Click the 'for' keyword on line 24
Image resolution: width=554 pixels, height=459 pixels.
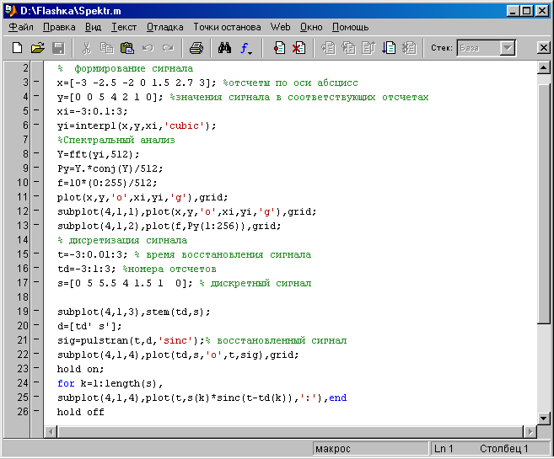[66, 383]
